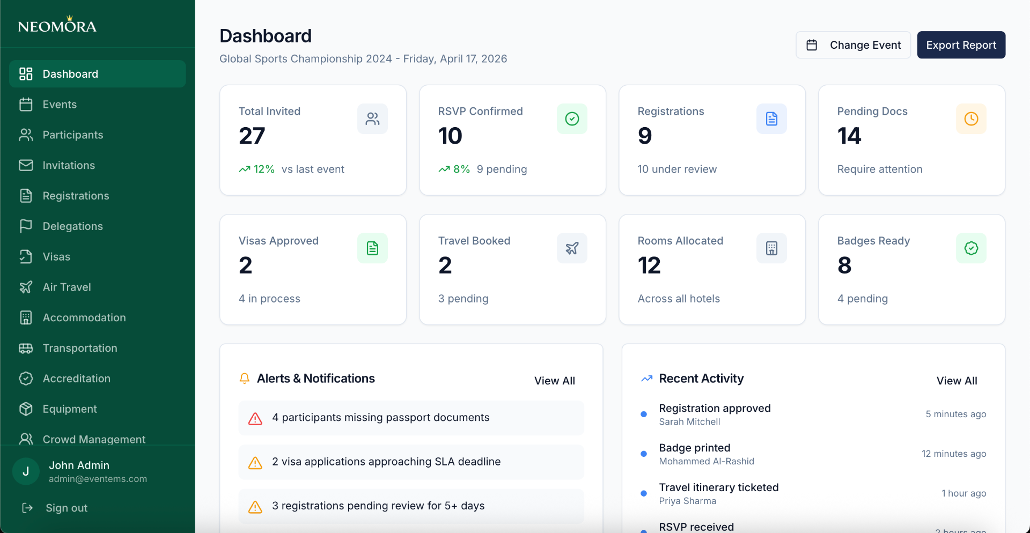
Task: Click the calendar icon inside Change Event button
Action: click(812, 45)
